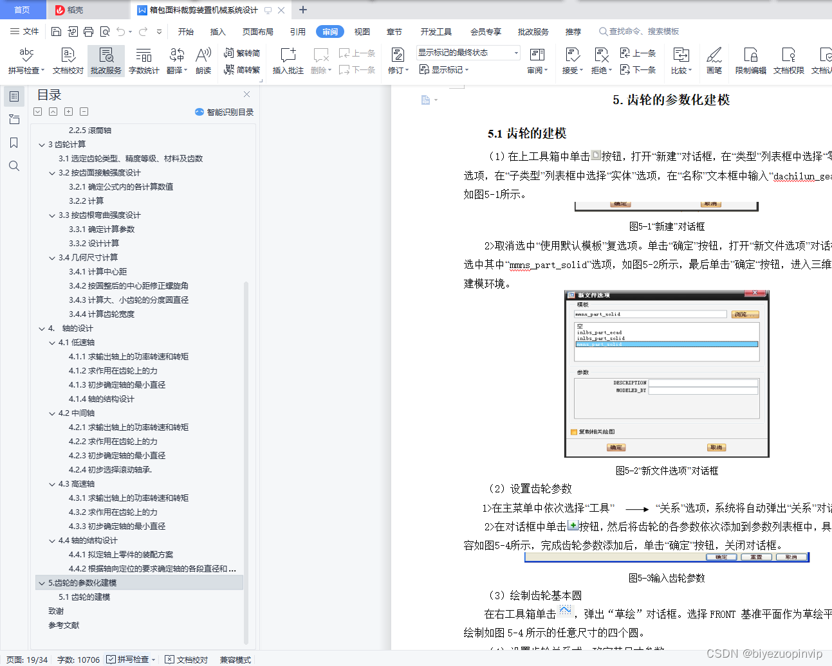832x666 pixels.
Task: Click the 智能识别目录 smart TOC link
Action: pyautogui.click(x=224, y=112)
